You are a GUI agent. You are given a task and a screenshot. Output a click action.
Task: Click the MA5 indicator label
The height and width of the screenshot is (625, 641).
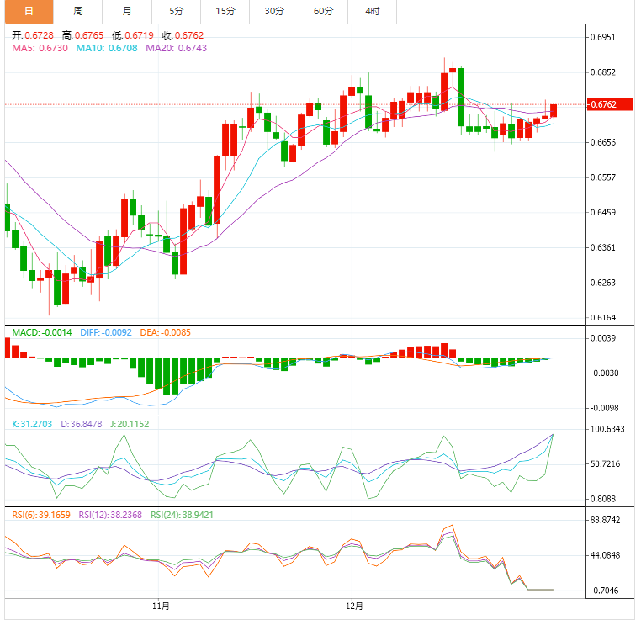pos(40,48)
